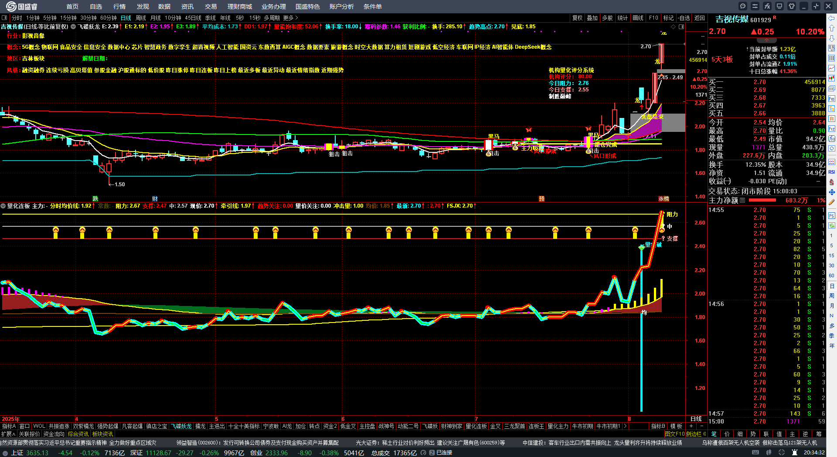The width and height of the screenshot is (837, 457).
Task: Click the RSI indicator icon in sidebar
Action: tap(832, 172)
